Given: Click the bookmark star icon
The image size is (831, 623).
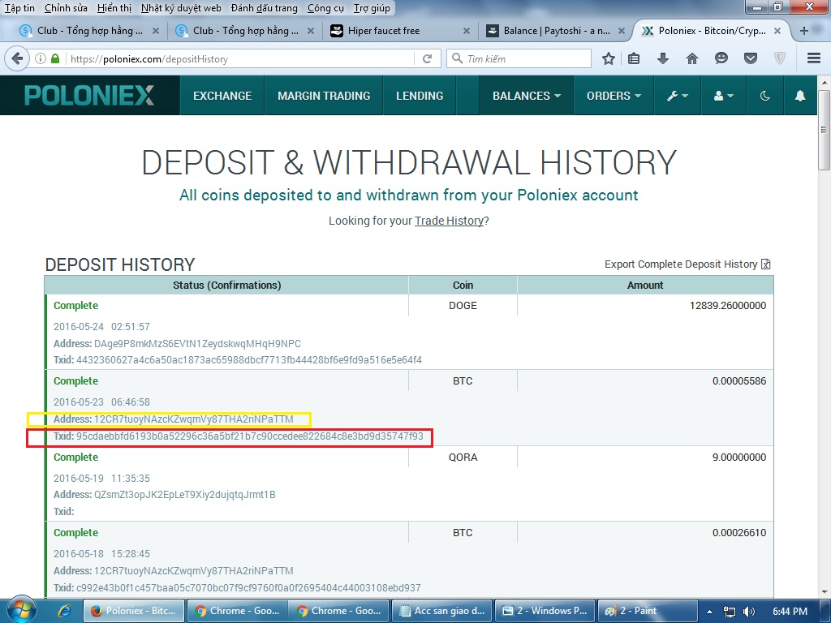Looking at the screenshot, I should 609,58.
